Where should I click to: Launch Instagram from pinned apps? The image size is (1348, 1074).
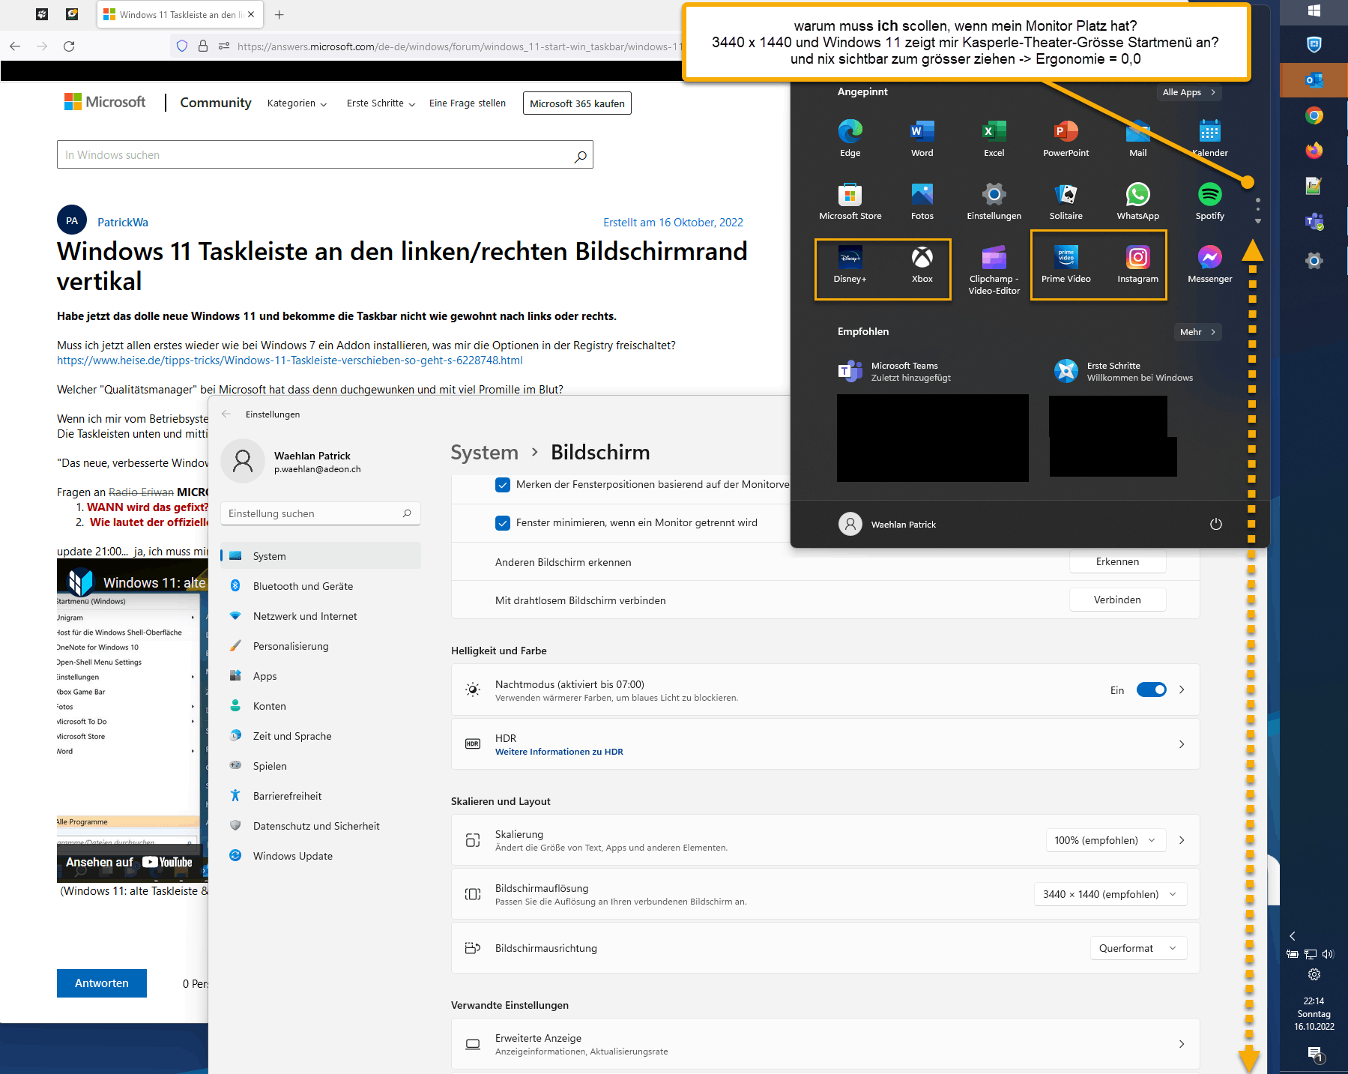[x=1137, y=265]
